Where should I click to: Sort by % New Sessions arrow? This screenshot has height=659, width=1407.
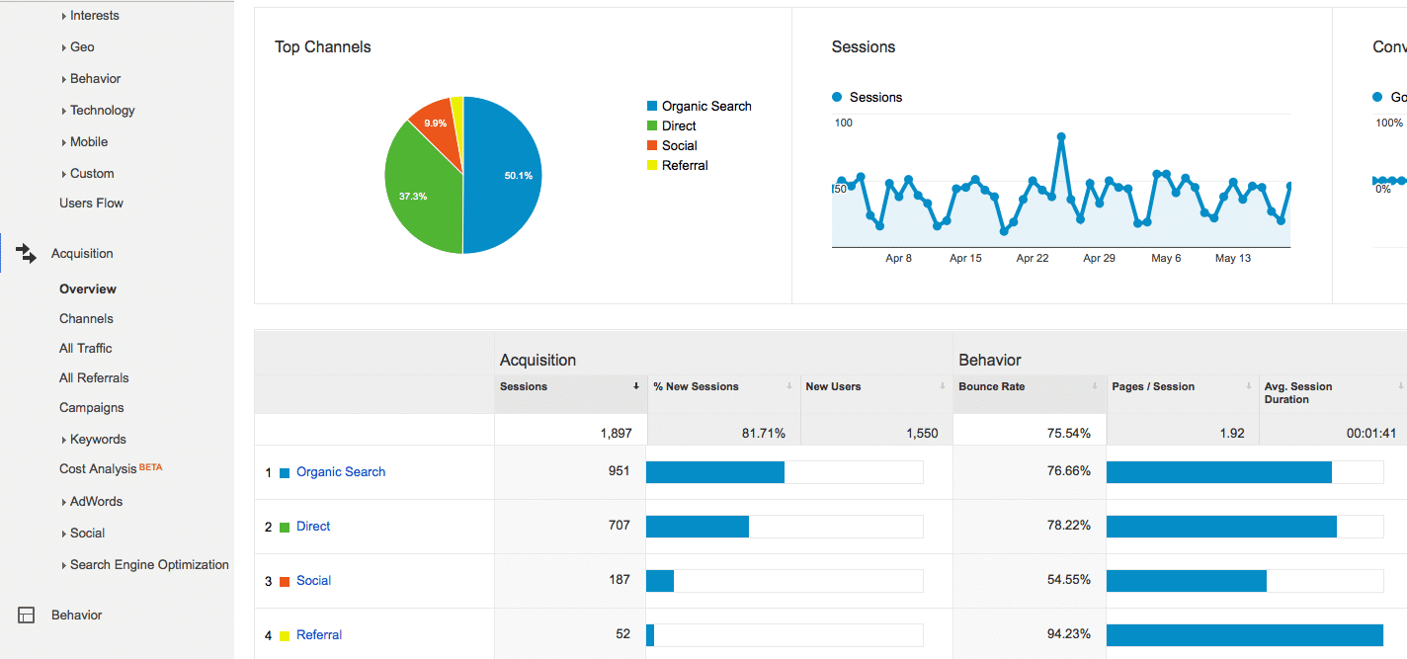tap(789, 386)
